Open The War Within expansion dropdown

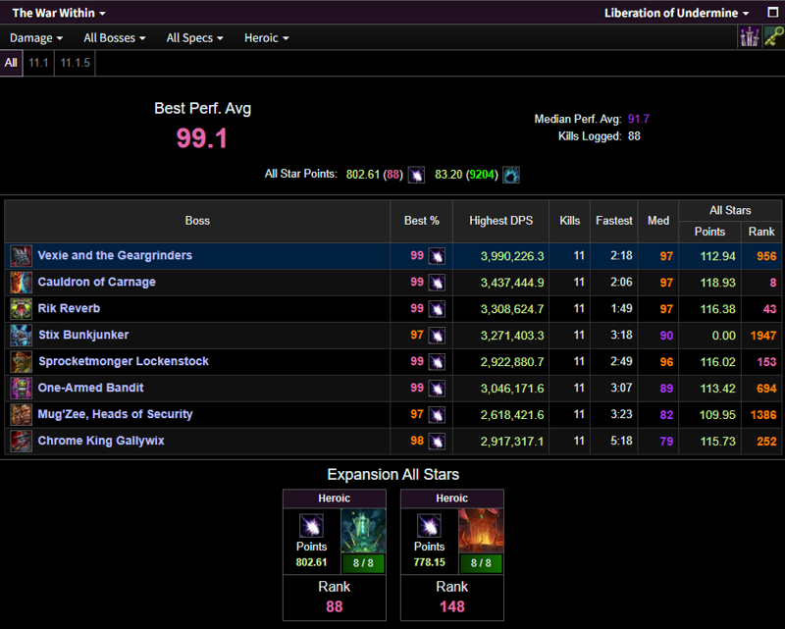(59, 13)
